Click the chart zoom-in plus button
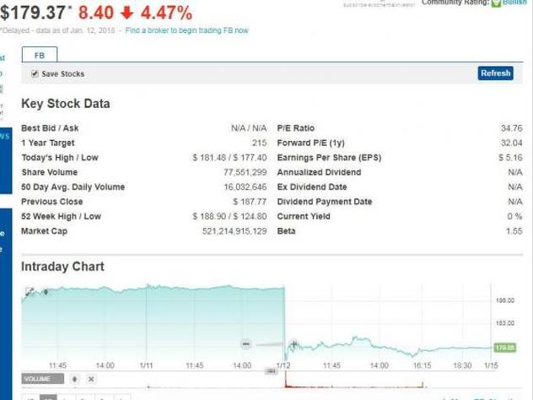The width and height of the screenshot is (533, 400). (x=293, y=343)
